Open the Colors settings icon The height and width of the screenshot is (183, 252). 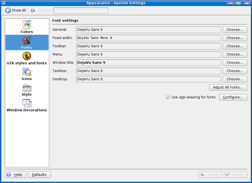pyautogui.click(x=27, y=25)
